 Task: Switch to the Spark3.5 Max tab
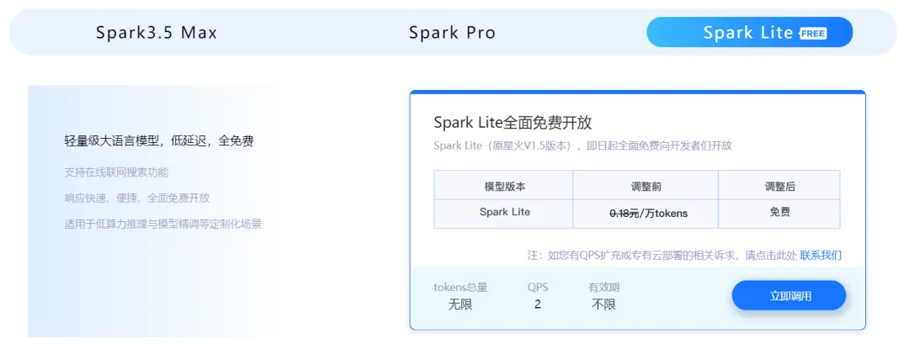[x=157, y=33]
